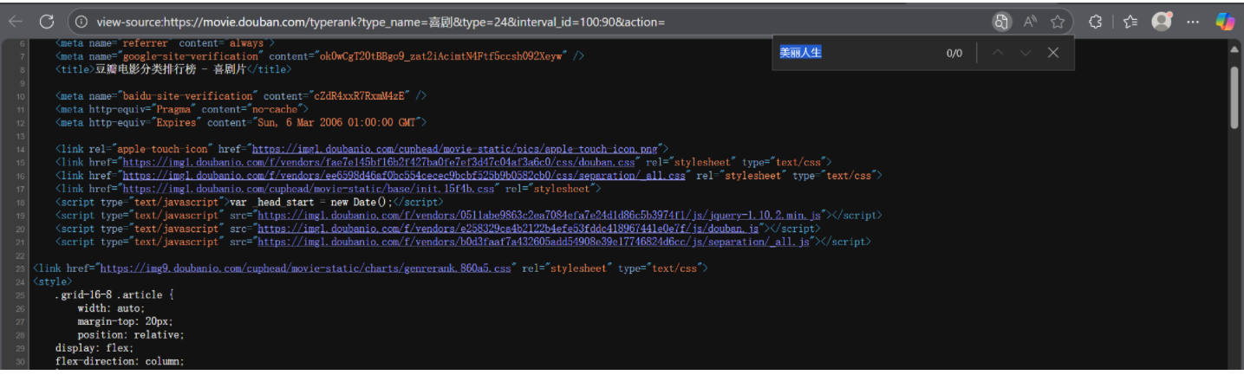Open the Extensions puzzle icon
This screenshot has height=375, width=1244.
pyautogui.click(x=1095, y=21)
